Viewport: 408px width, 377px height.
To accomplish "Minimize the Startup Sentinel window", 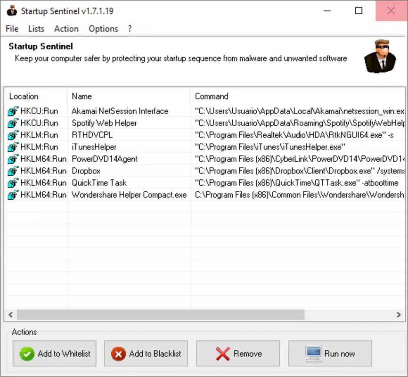I will point(327,11).
